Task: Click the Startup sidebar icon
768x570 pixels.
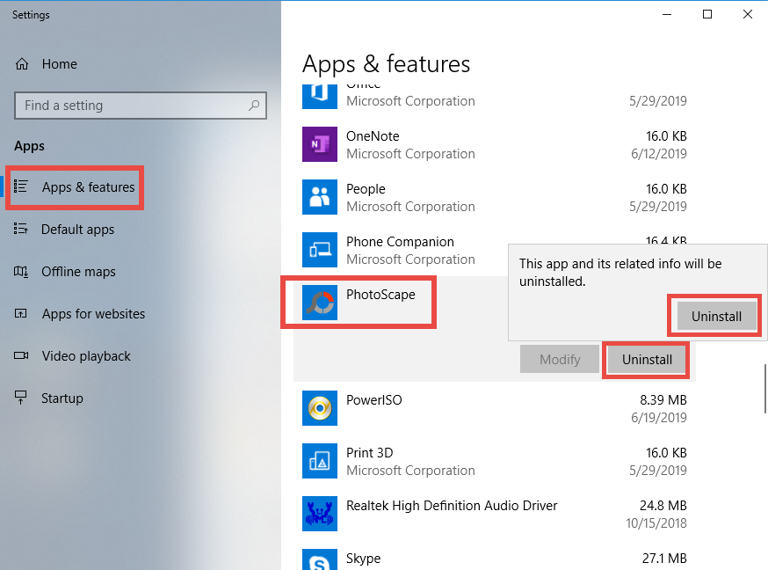Action: (x=20, y=398)
